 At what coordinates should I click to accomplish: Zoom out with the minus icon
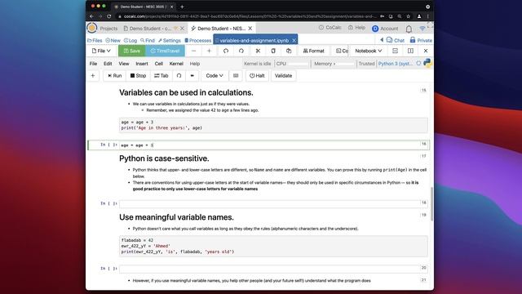[x=194, y=51]
